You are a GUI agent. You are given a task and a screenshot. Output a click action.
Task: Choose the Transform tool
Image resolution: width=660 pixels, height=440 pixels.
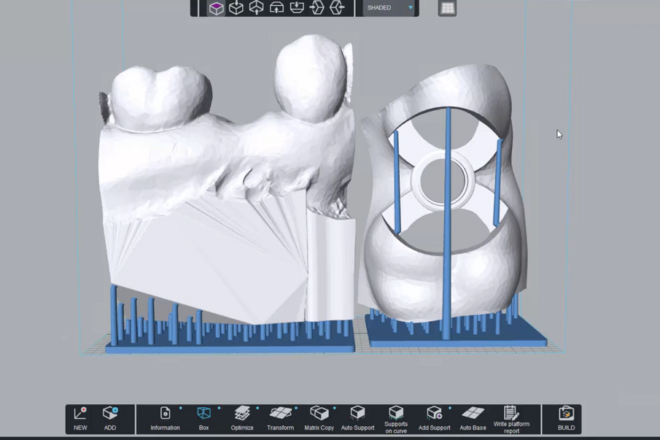point(280,418)
